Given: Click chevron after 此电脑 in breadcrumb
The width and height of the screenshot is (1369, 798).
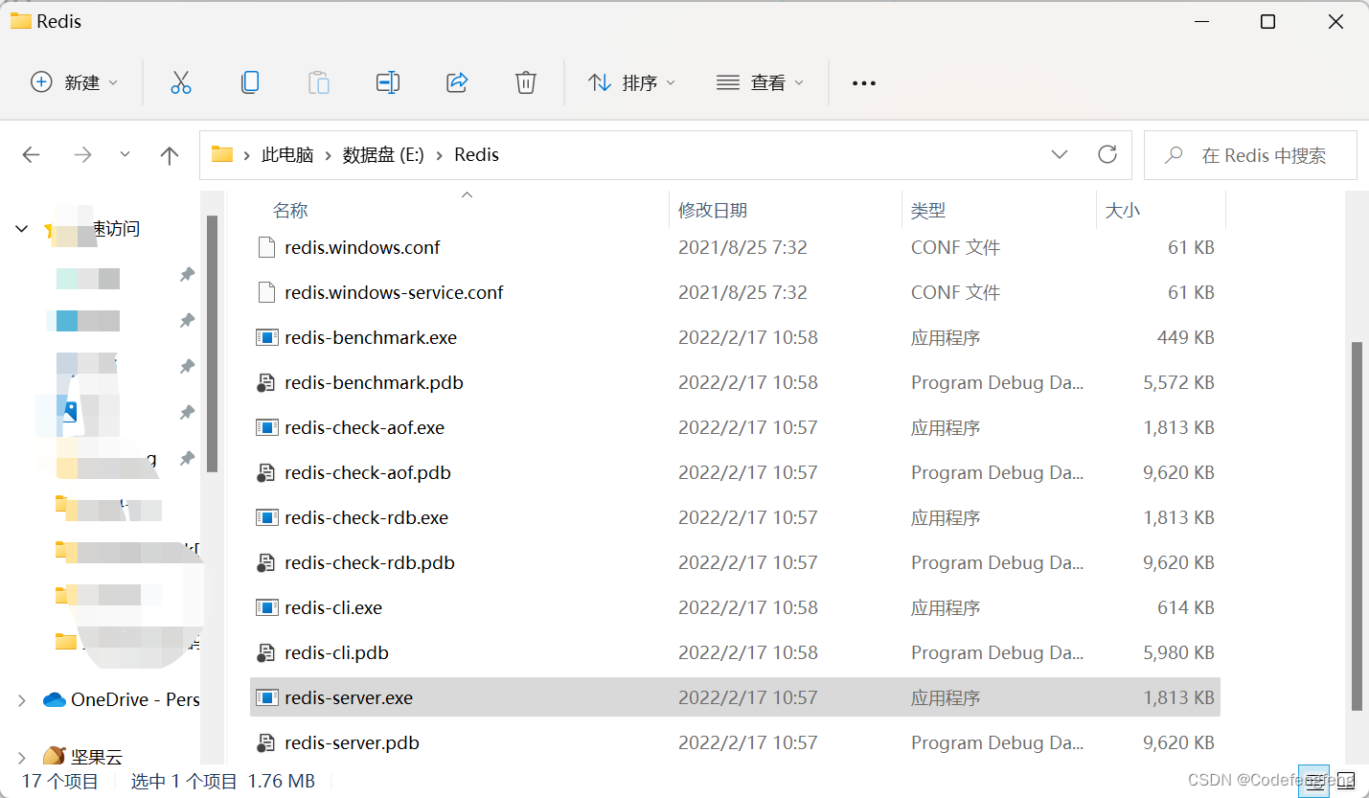Looking at the screenshot, I should 329,155.
